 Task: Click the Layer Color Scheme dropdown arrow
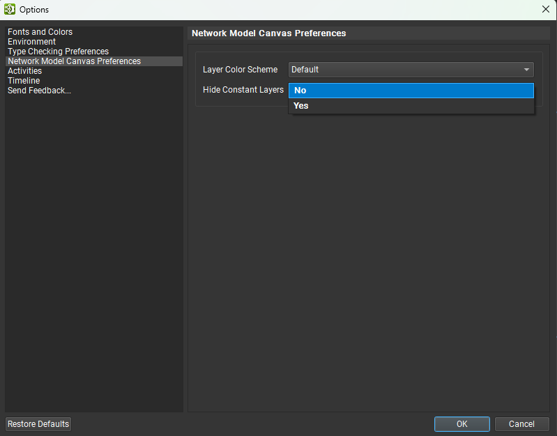(x=526, y=70)
